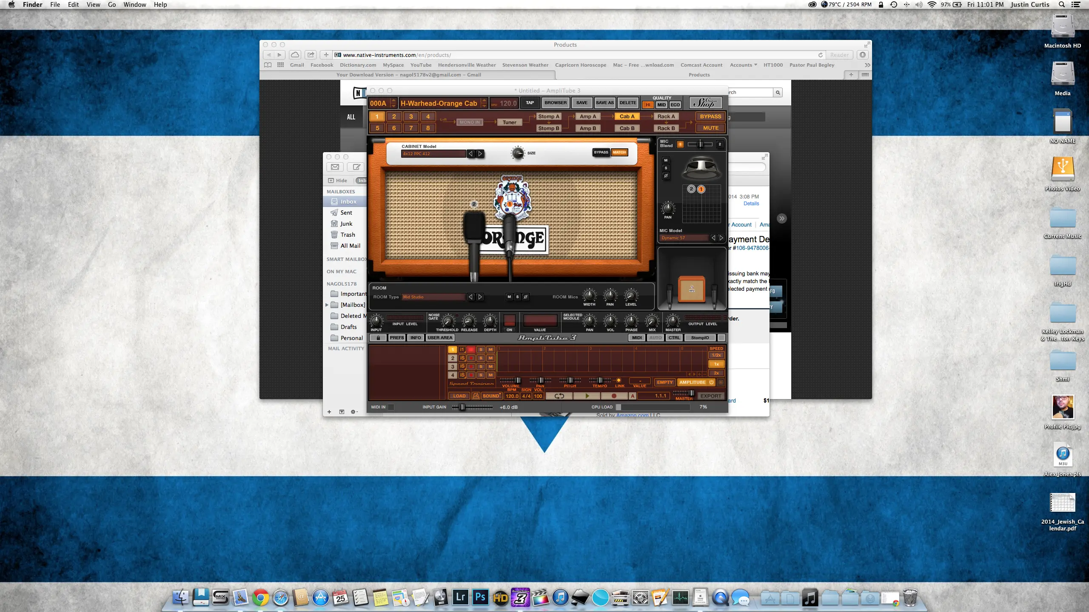Set quality to ECO

(x=675, y=105)
